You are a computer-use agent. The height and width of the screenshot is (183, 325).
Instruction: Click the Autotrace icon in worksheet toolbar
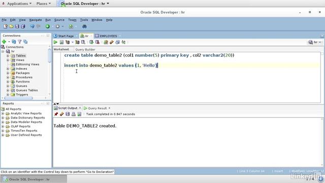pyautogui.click(x=77, y=42)
